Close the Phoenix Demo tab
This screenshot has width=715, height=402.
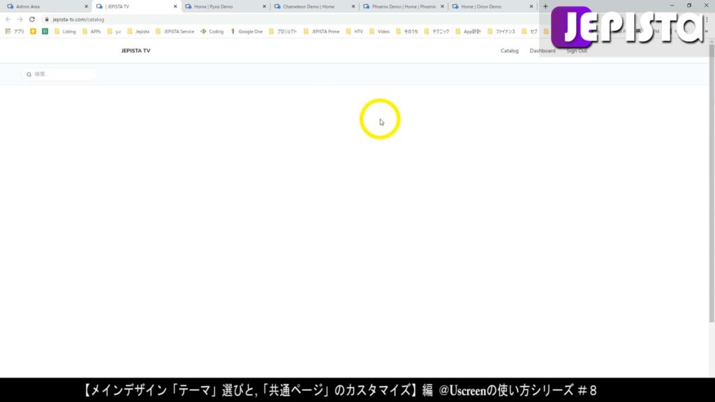(x=442, y=6)
